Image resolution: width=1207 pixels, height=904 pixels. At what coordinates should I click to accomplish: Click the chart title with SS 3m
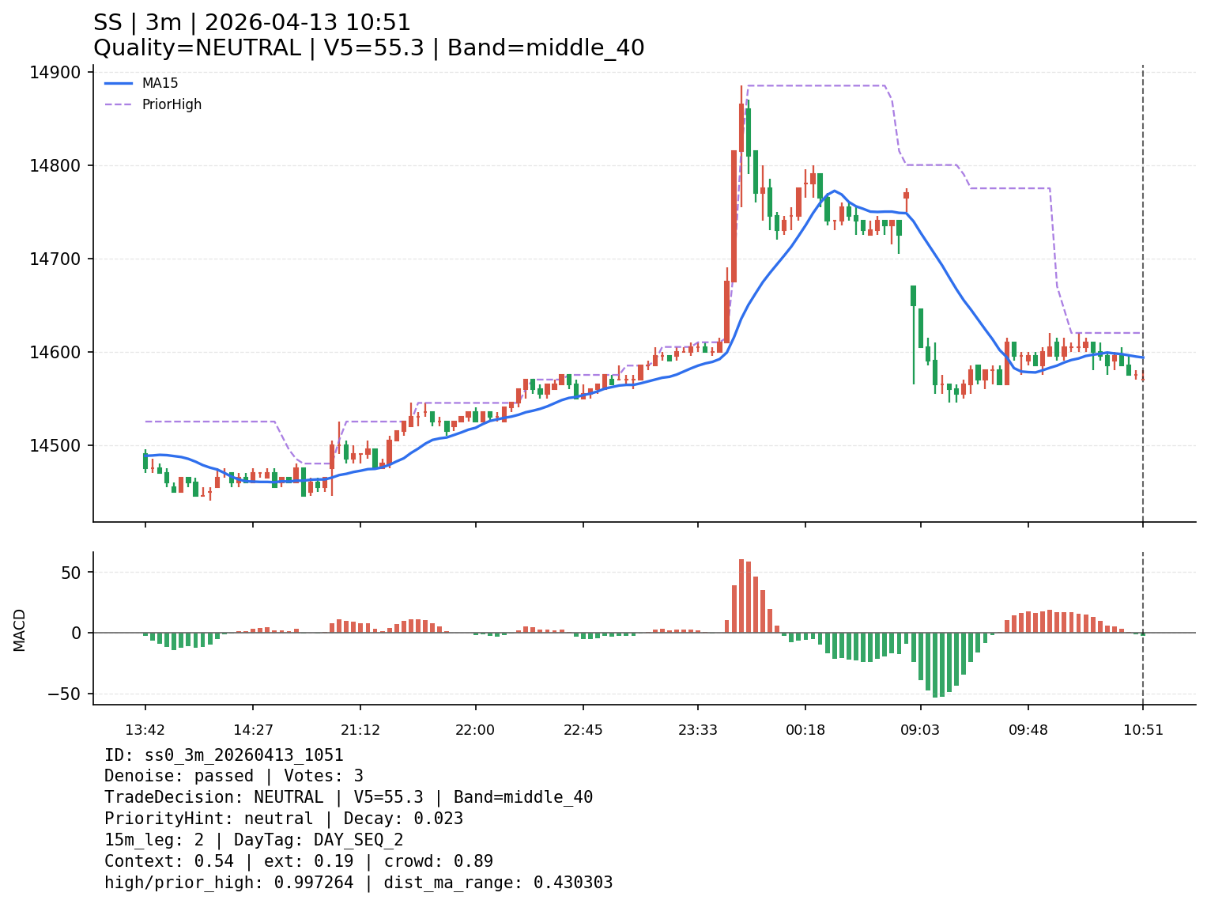tap(252, 23)
